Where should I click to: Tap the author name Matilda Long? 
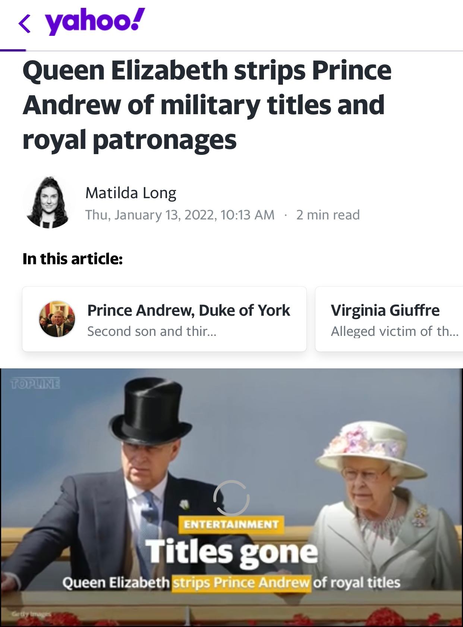coord(131,193)
